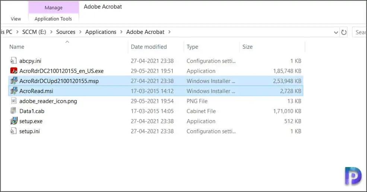Image resolution: width=367 pixels, height=192 pixels.
Task: Select file name AcroRdrDCUpd2100120155.msp
Action: coord(59,81)
